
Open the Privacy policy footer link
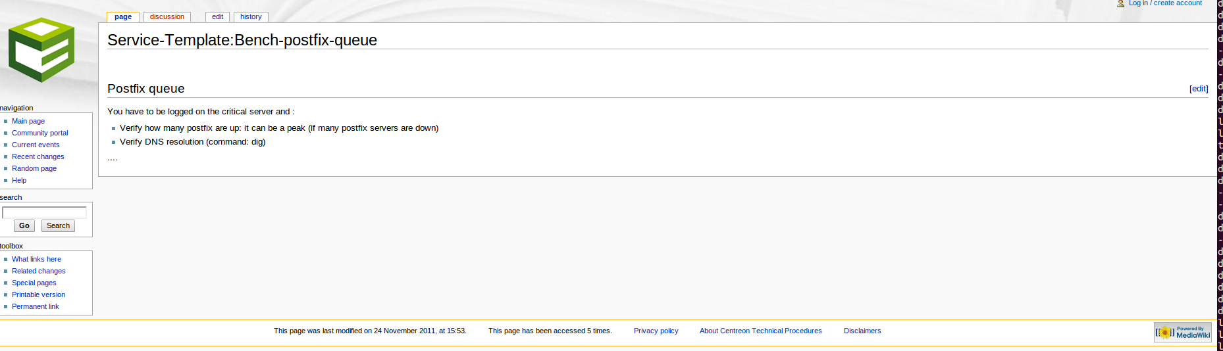pyautogui.click(x=656, y=331)
